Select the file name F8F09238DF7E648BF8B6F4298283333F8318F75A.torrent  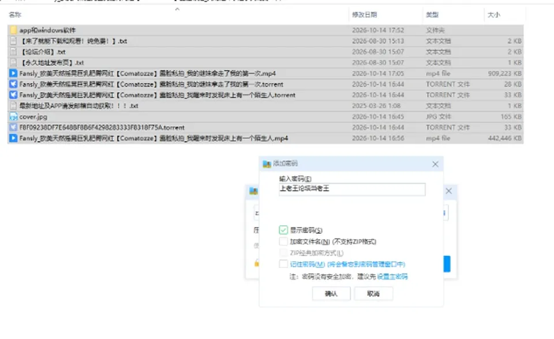point(102,127)
